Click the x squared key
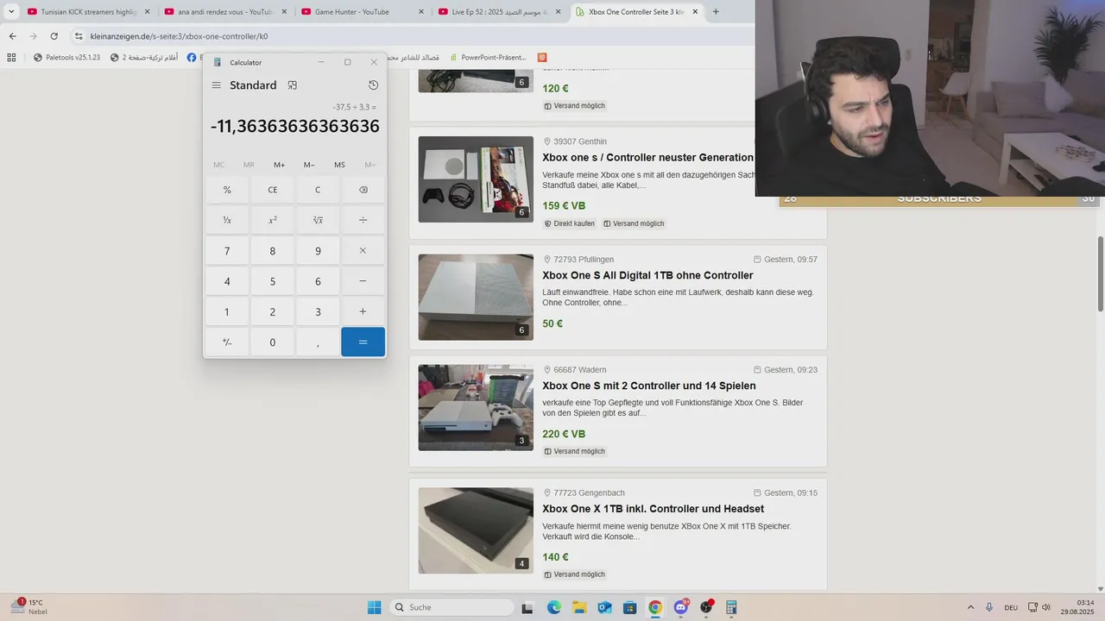 click(x=273, y=220)
